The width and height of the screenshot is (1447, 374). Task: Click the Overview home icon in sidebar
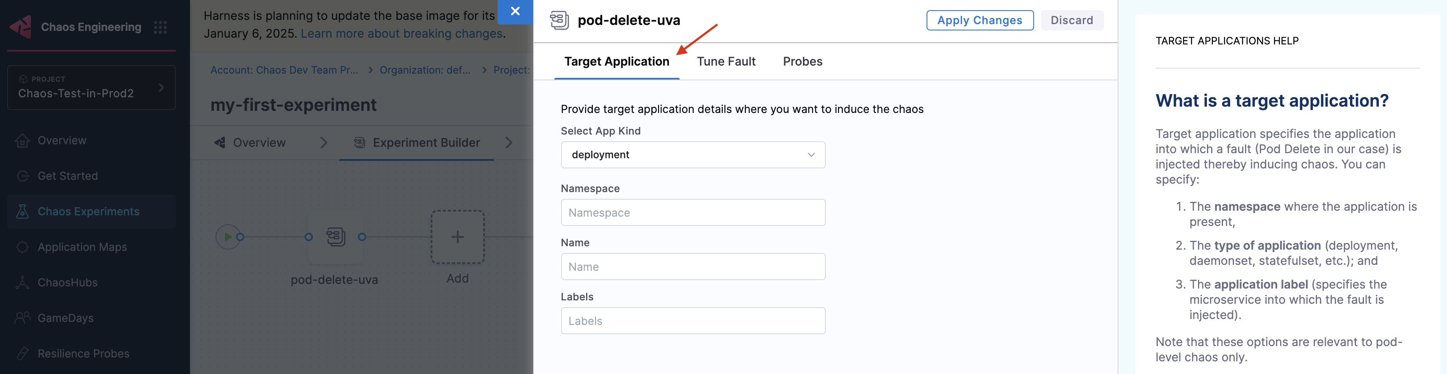tap(22, 140)
